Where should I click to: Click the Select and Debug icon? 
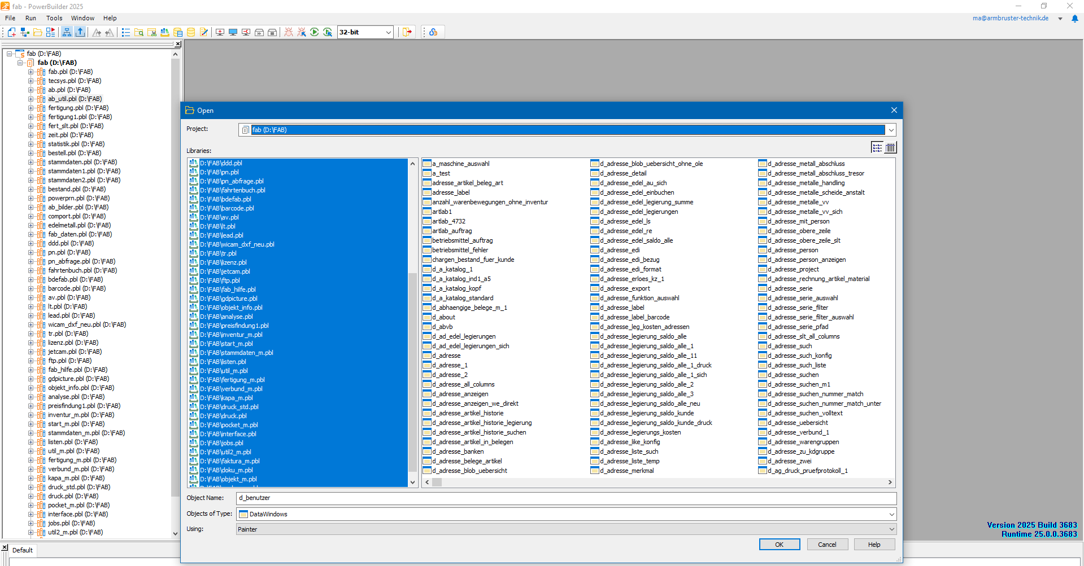(301, 32)
